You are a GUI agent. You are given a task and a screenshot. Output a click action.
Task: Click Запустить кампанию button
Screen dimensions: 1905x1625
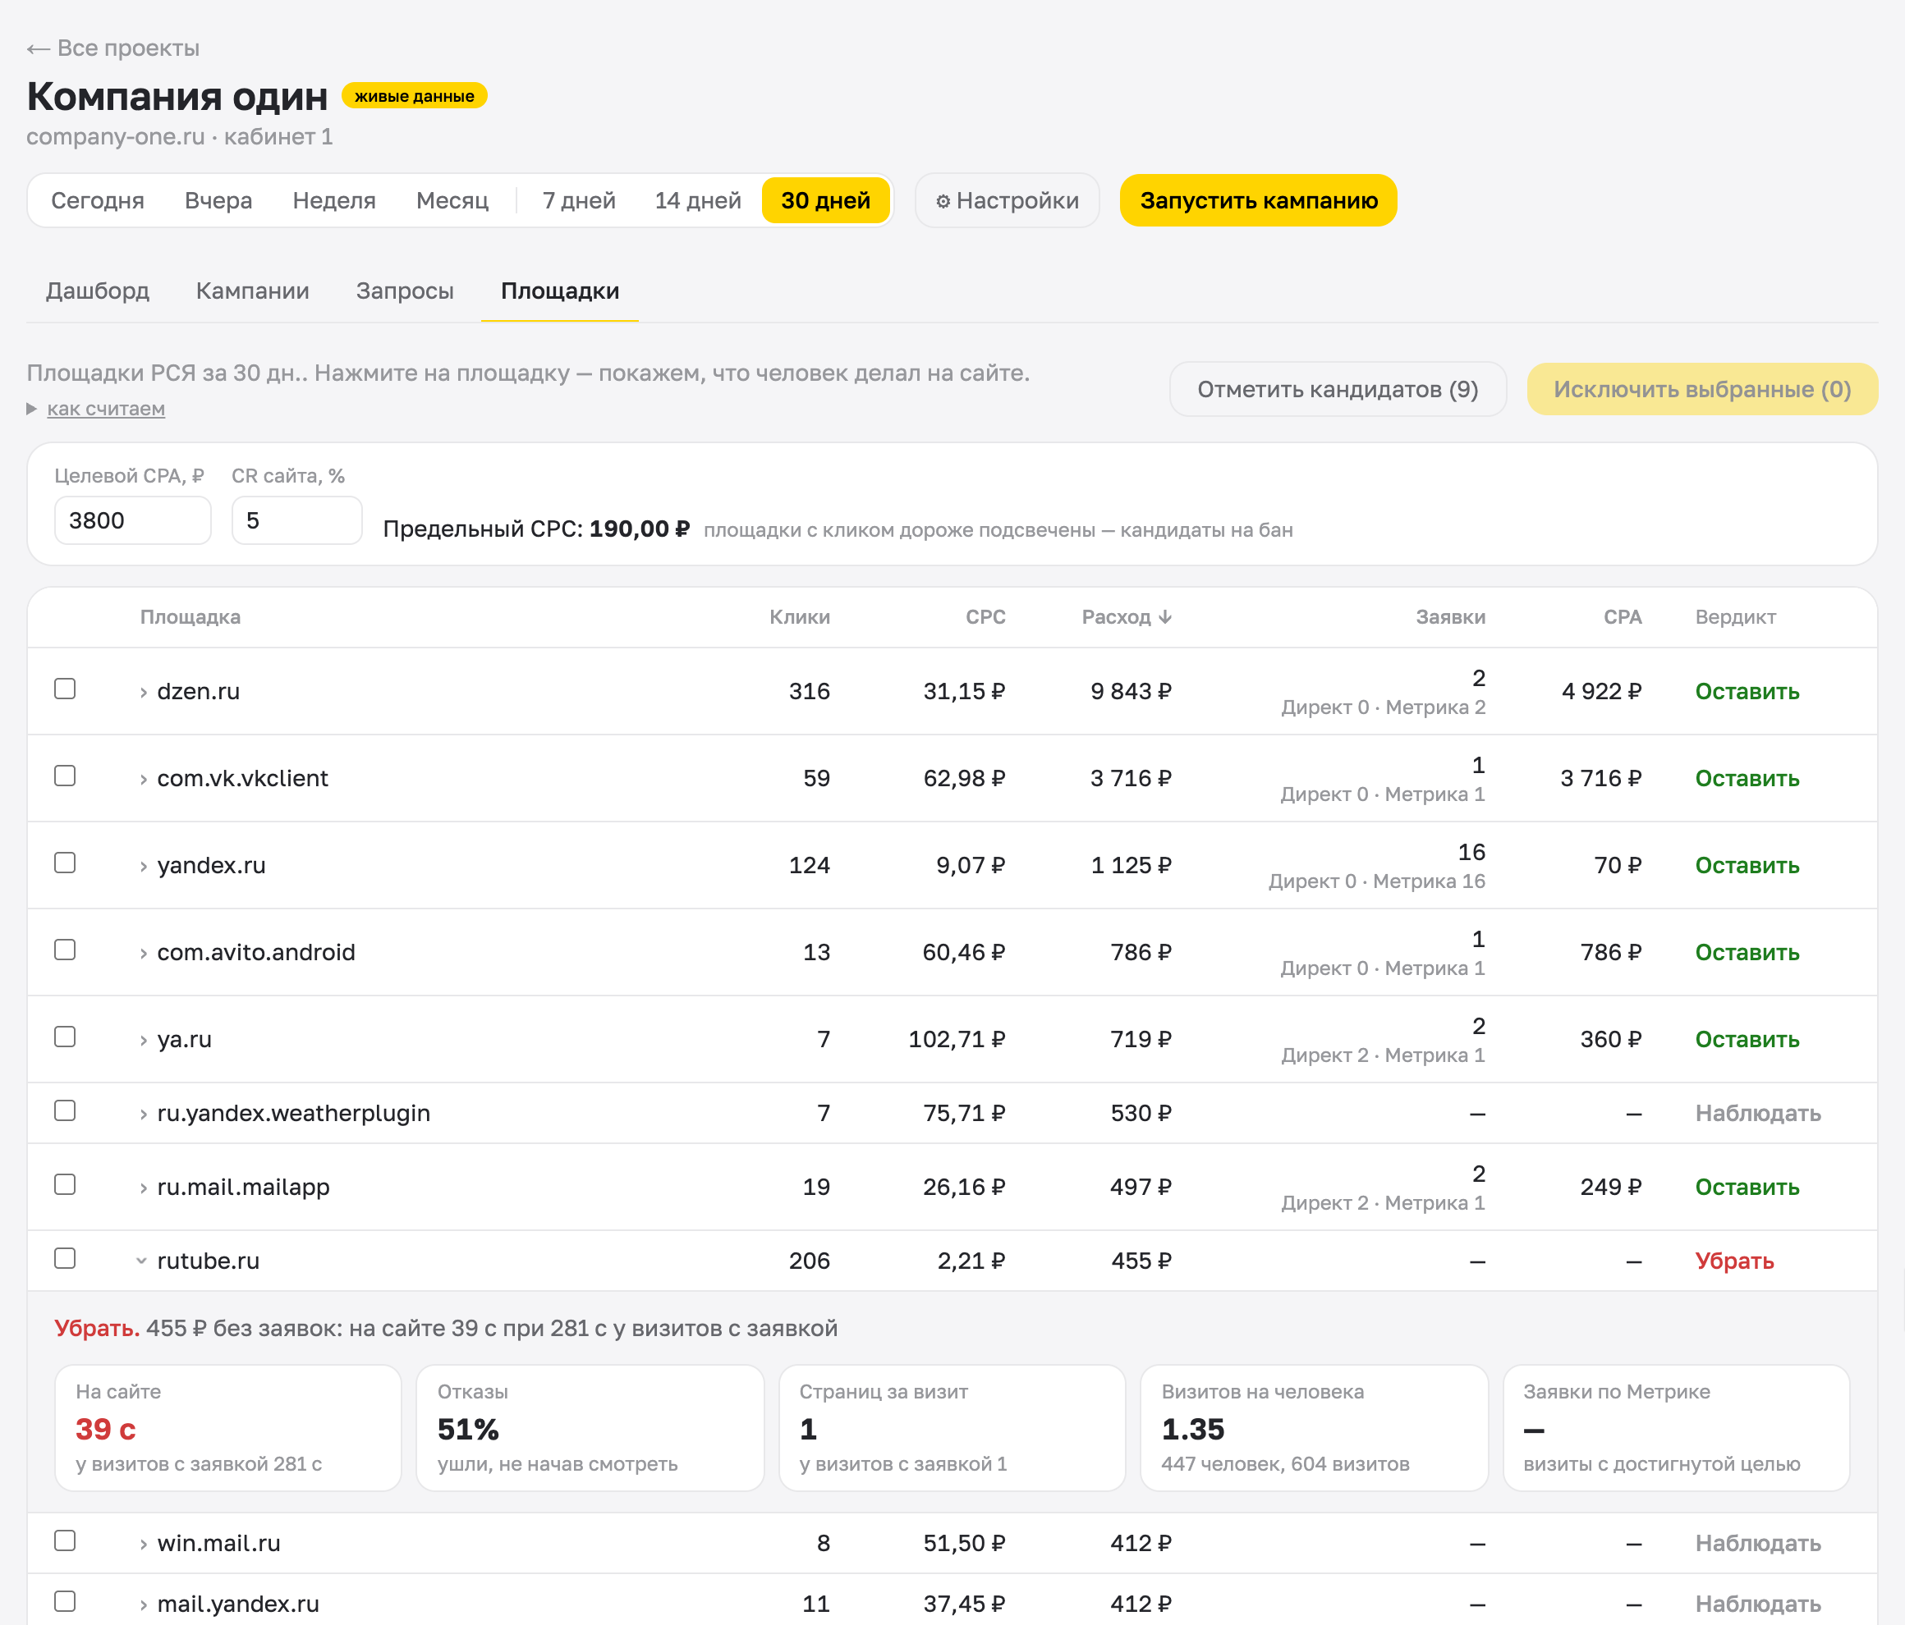(1258, 200)
